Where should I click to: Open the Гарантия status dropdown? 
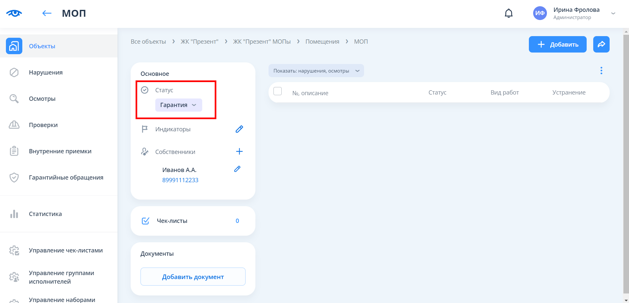coord(178,105)
